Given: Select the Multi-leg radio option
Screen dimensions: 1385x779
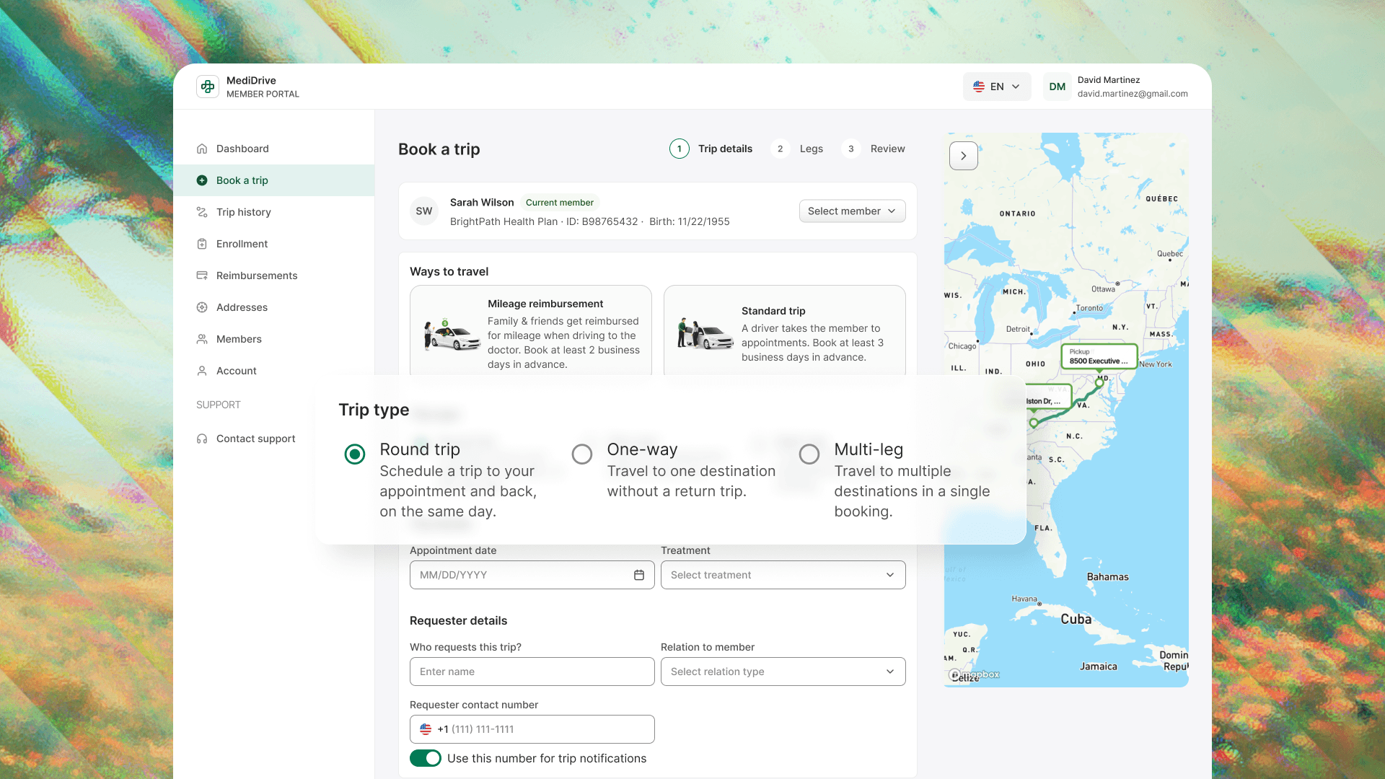Looking at the screenshot, I should 809,454.
